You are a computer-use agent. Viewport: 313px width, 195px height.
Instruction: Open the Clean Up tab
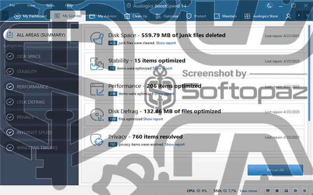click(136, 16)
